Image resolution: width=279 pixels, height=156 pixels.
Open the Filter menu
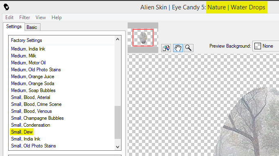25,18
